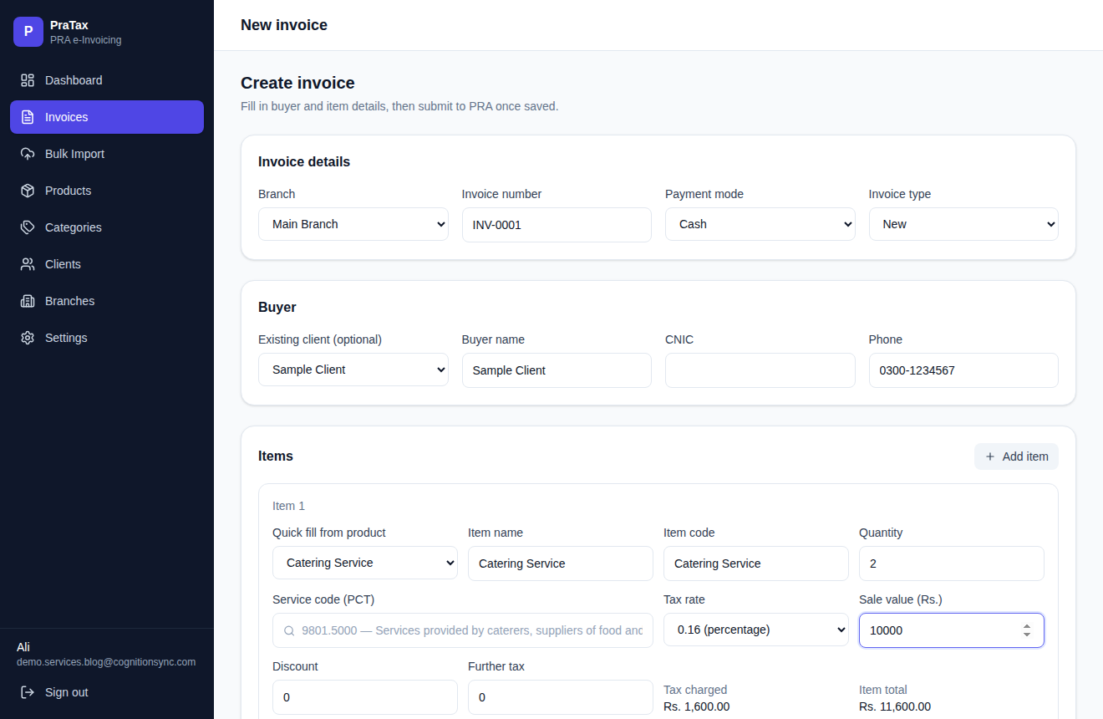Open Categories from the sidebar

pyautogui.click(x=107, y=227)
